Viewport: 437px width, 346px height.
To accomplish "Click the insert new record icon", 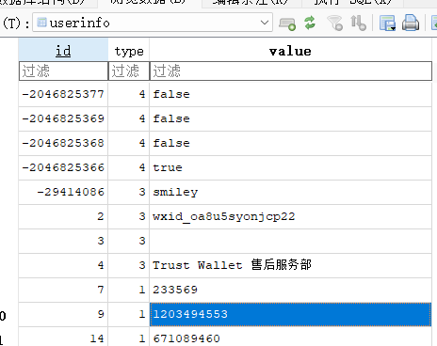I will pyautogui.click(x=287, y=24).
